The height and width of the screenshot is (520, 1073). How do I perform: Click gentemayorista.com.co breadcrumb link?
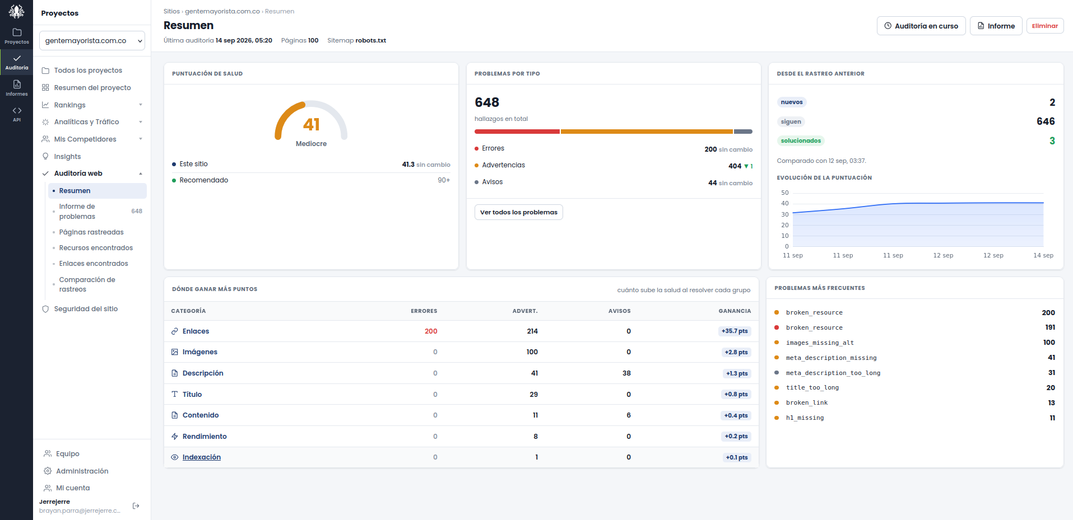tap(222, 11)
